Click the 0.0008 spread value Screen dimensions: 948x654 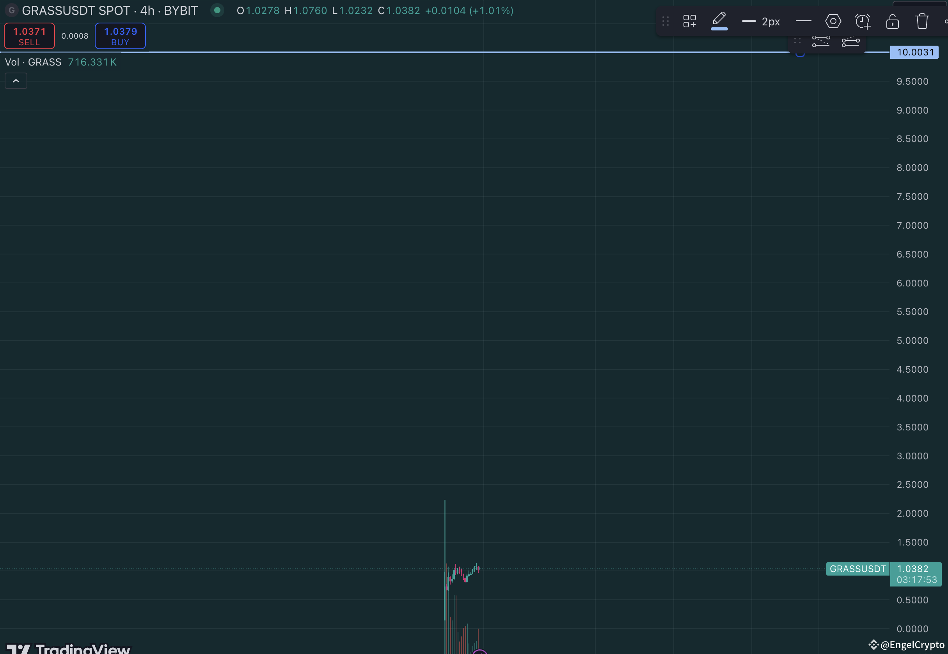tap(75, 36)
